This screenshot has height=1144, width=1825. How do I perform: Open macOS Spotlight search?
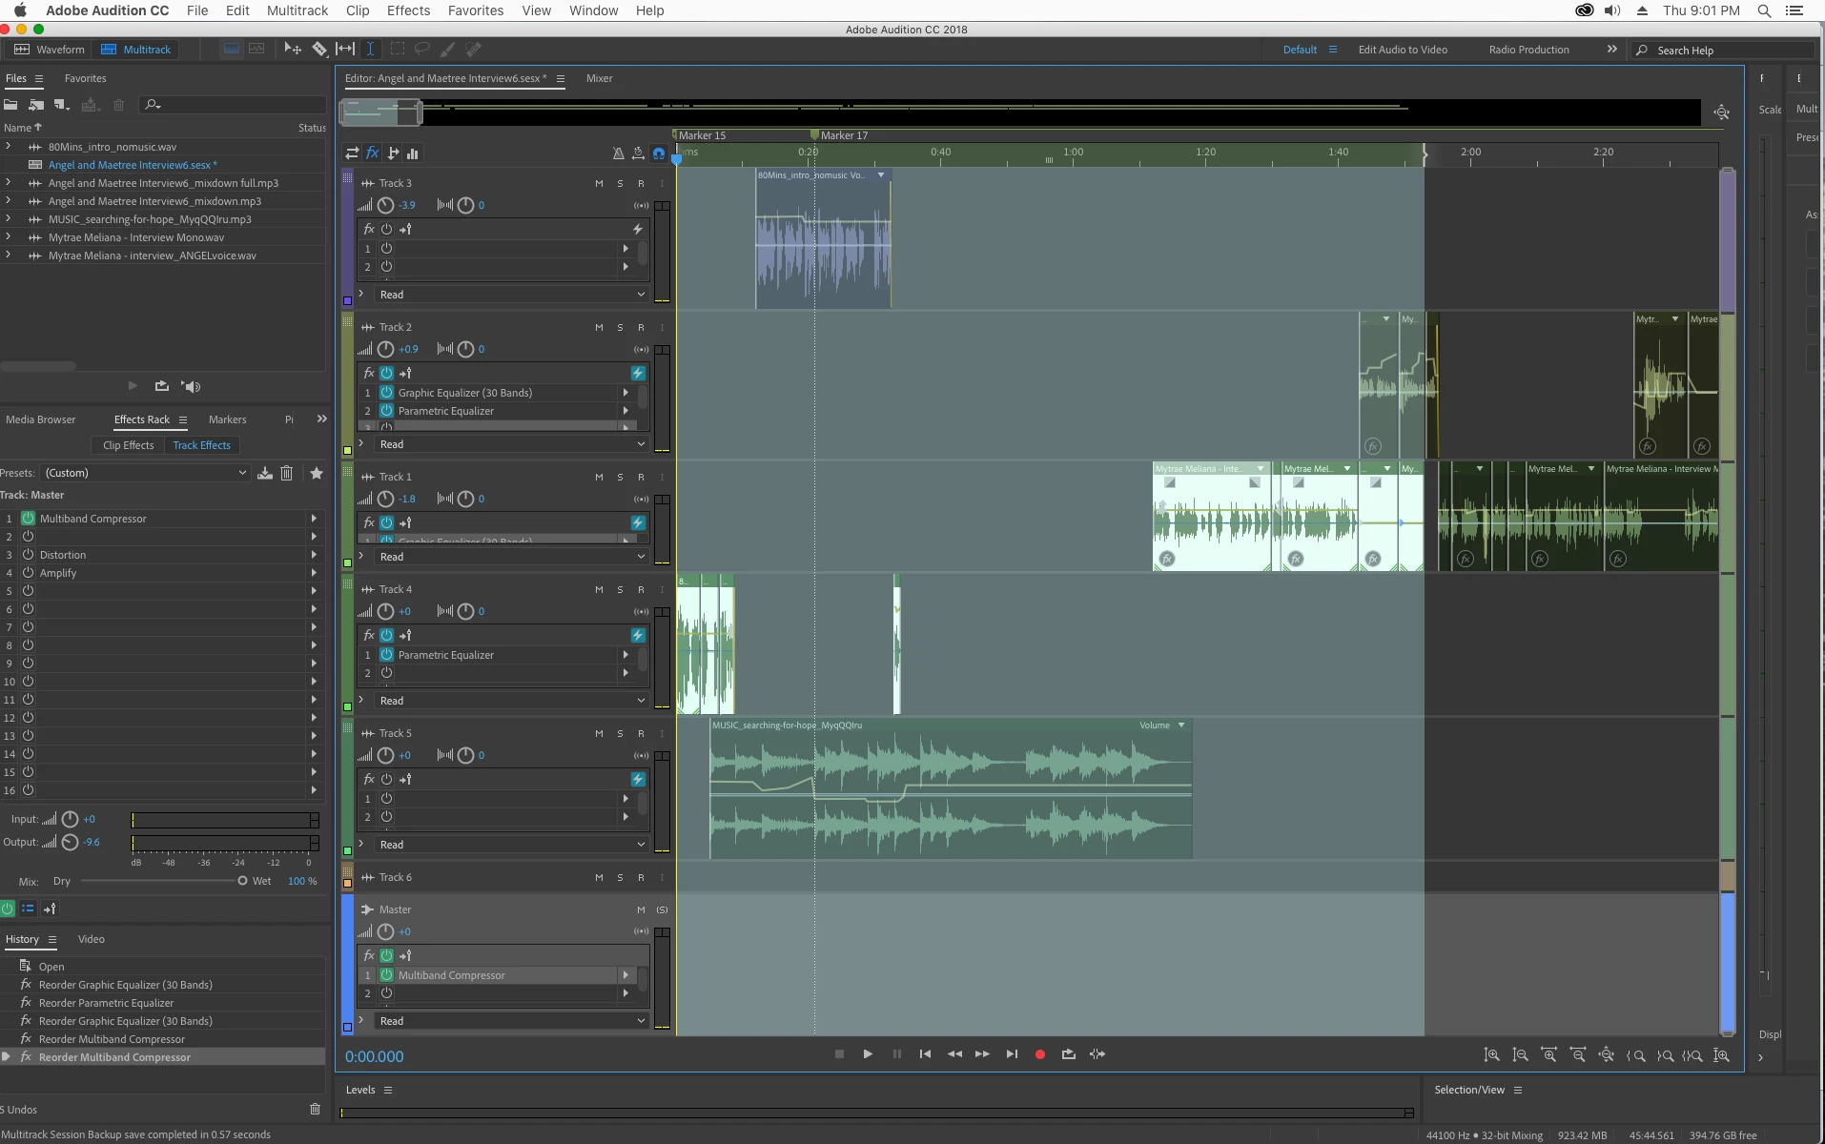(1764, 10)
